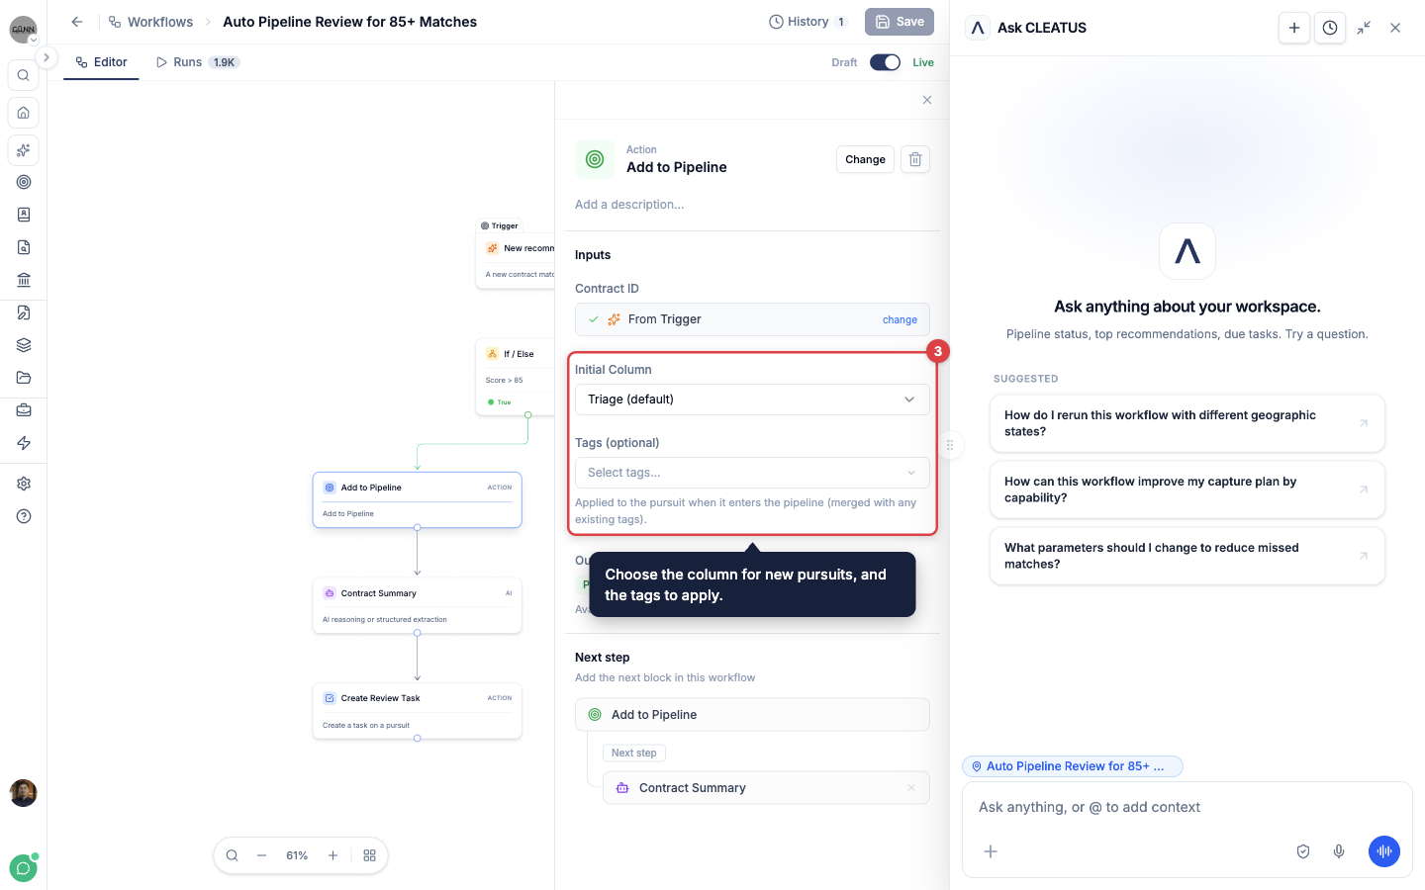Select the Contract Summary node on canvas

pyautogui.click(x=418, y=605)
